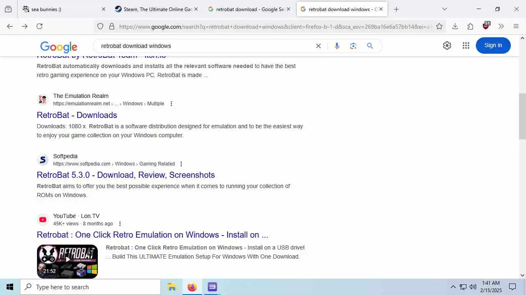Go forward one page

tap(25, 26)
